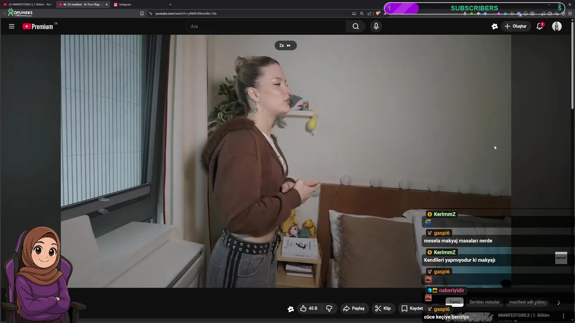
Task: Click the naberiyidir chat username
Action: point(451,291)
